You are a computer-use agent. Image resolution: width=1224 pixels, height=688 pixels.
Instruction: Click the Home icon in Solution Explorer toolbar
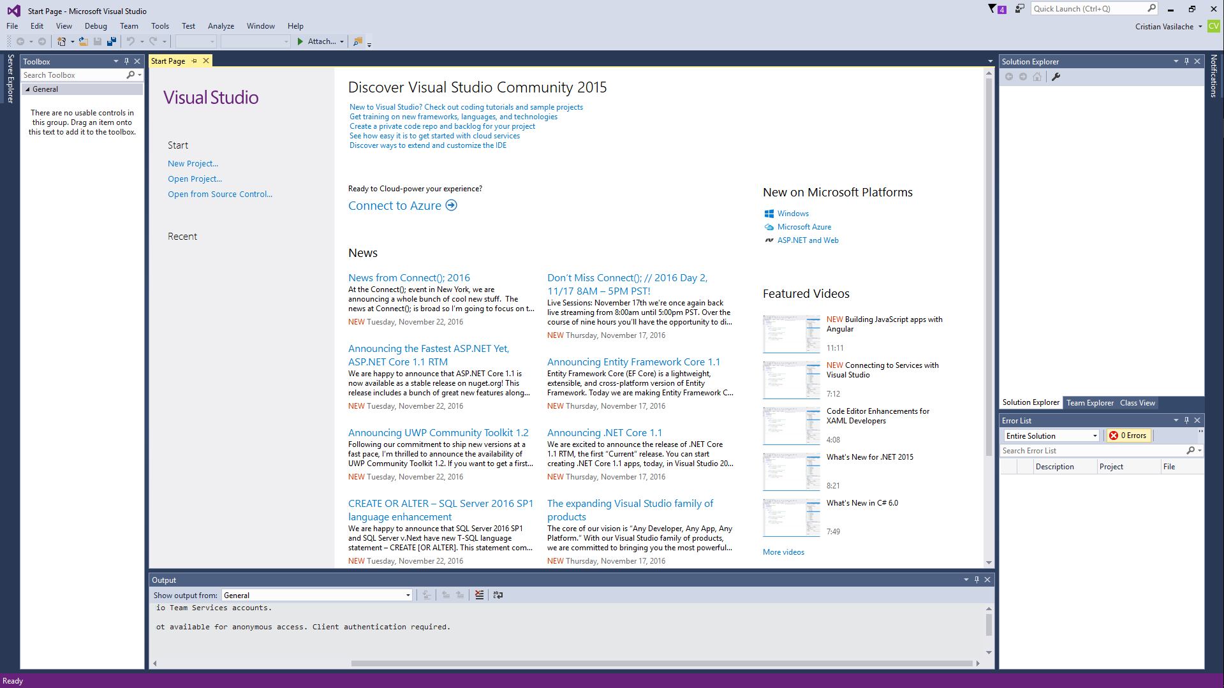(x=1037, y=76)
